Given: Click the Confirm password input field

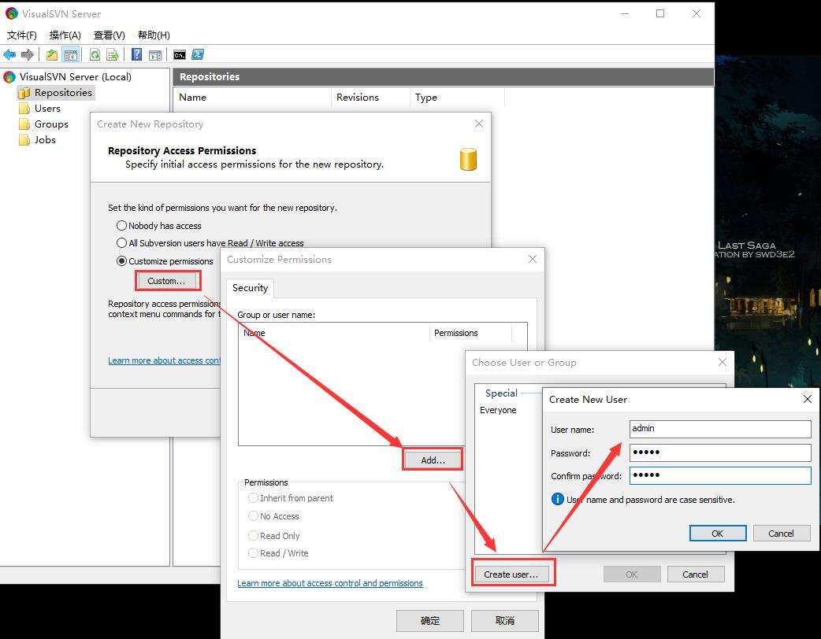Looking at the screenshot, I should [x=720, y=475].
